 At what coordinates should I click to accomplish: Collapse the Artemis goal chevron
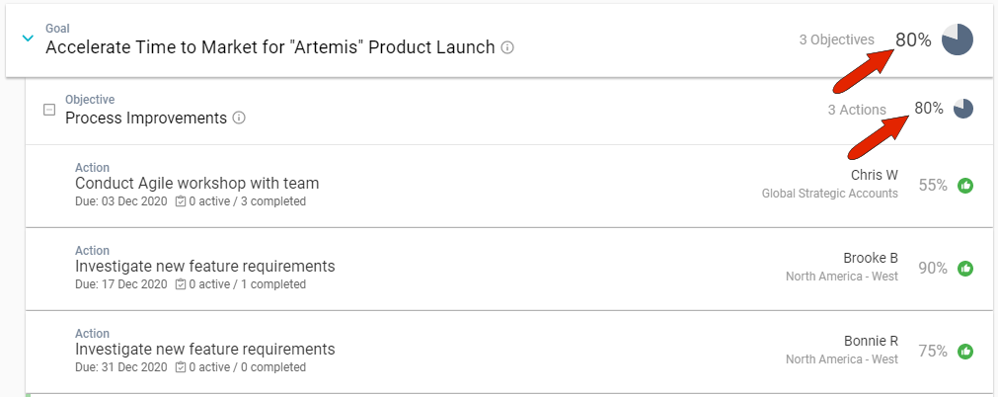tap(27, 39)
